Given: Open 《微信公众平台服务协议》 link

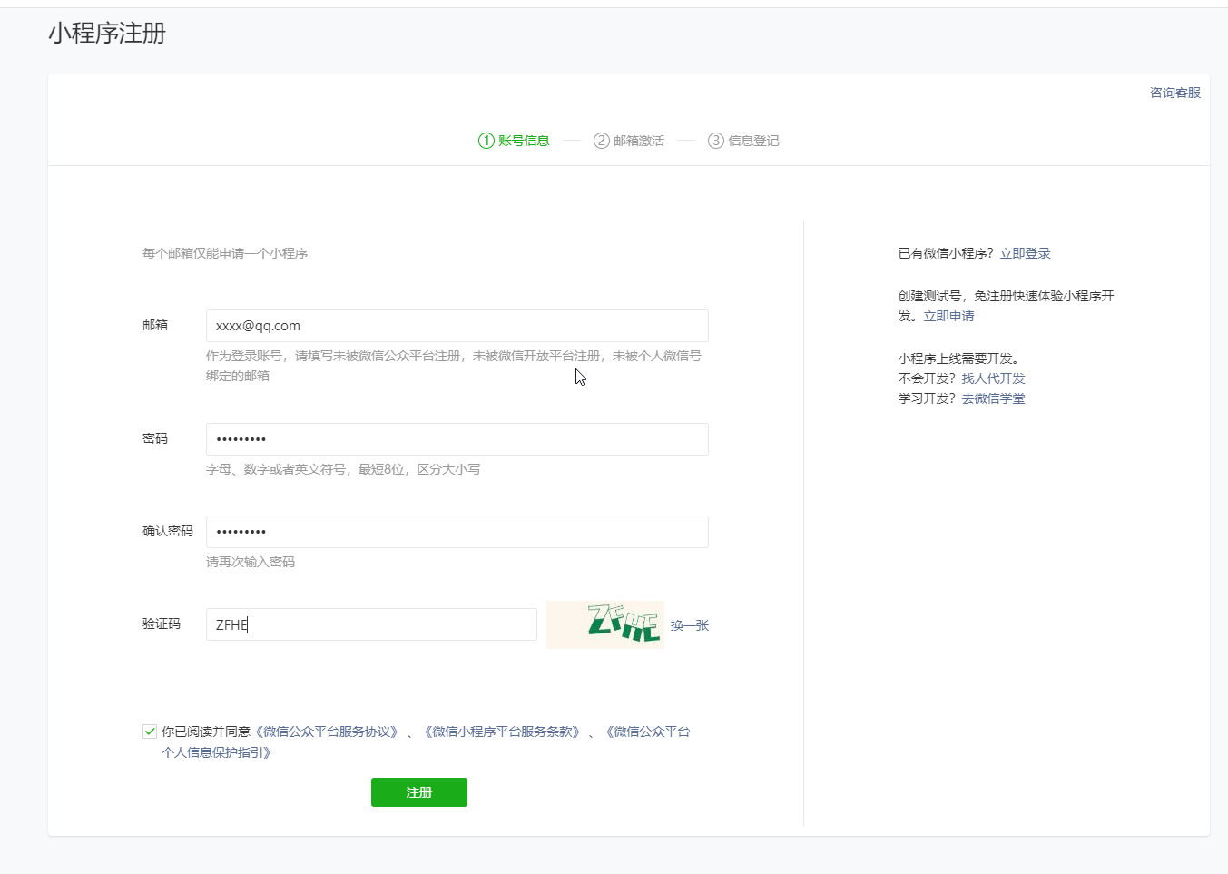Looking at the screenshot, I should tap(328, 732).
